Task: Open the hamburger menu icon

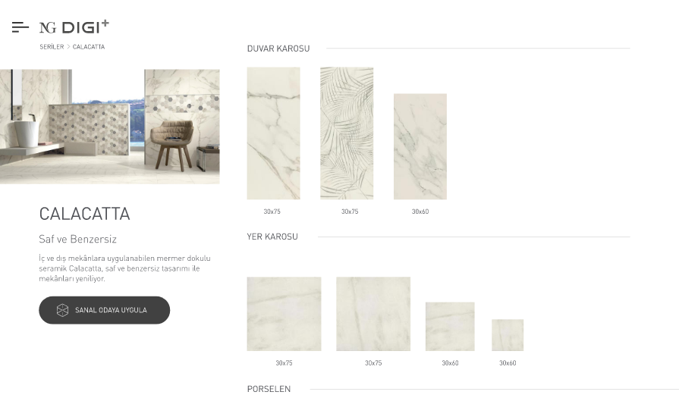Action: point(20,27)
